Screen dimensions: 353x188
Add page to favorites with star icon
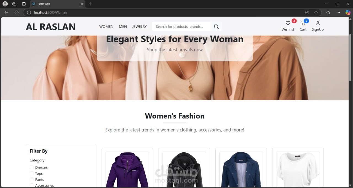click(316, 12)
